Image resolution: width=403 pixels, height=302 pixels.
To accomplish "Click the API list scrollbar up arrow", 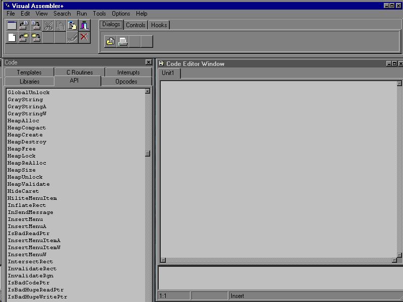I will 148,92.
